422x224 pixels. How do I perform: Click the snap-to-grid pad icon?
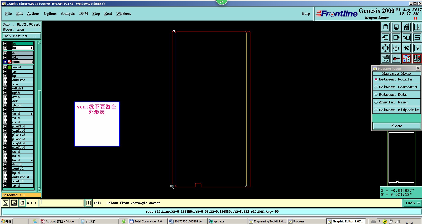(396, 59)
